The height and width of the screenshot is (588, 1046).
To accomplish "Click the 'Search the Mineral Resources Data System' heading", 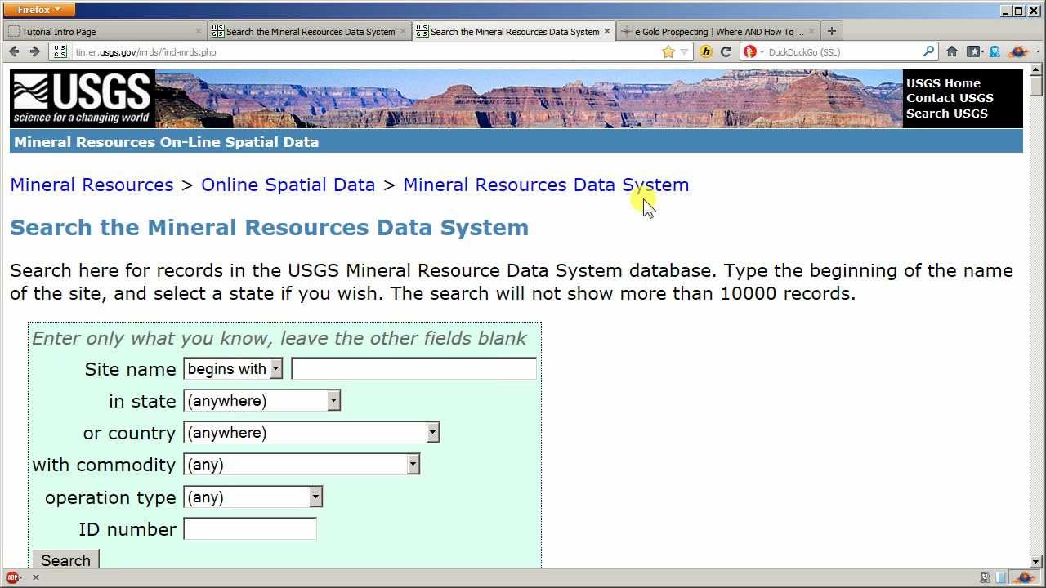I will pos(270,227).
